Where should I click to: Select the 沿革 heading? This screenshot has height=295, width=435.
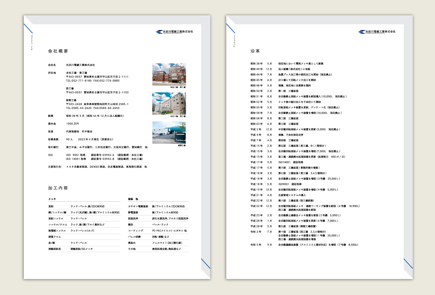(255, 51)
